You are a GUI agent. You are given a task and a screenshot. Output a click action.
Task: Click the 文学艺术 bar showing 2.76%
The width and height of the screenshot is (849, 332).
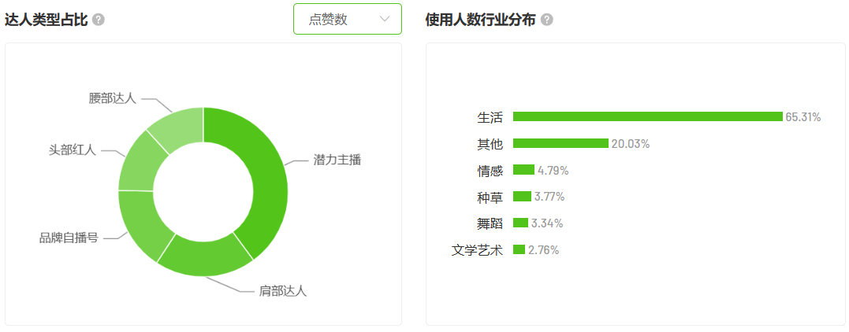coord(519,249)
